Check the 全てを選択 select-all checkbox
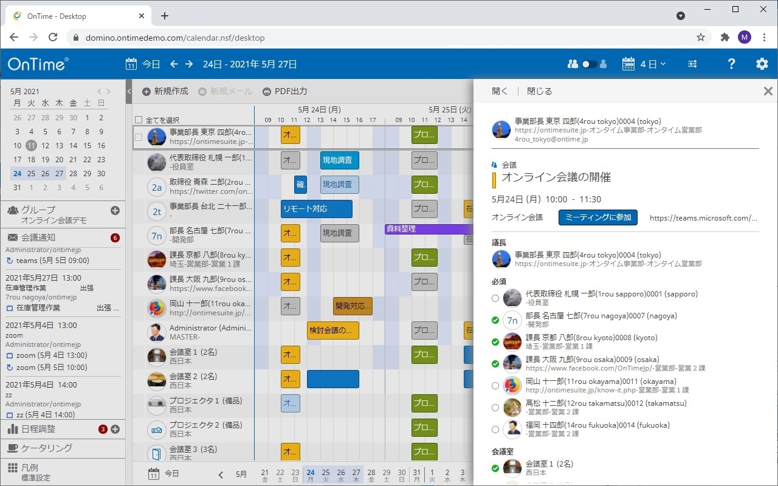Image resolution: width=778 pixels, height=486 pixels. coord(138,120)
